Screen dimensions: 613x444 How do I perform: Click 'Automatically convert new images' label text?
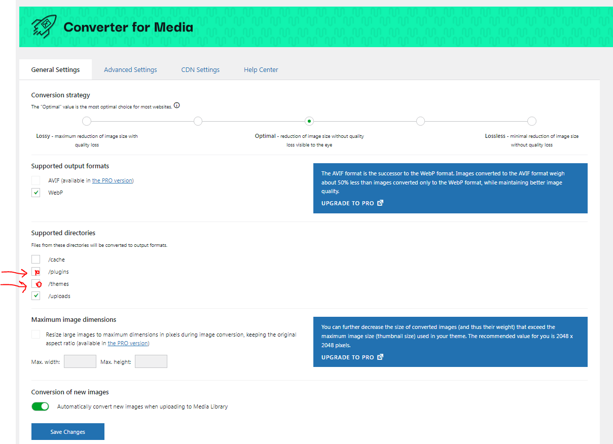(x=142, y=406)
